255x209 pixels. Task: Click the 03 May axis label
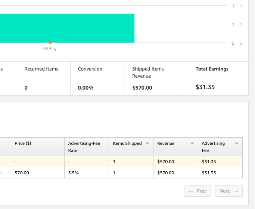pyautogui.click(x=50, y=49)
